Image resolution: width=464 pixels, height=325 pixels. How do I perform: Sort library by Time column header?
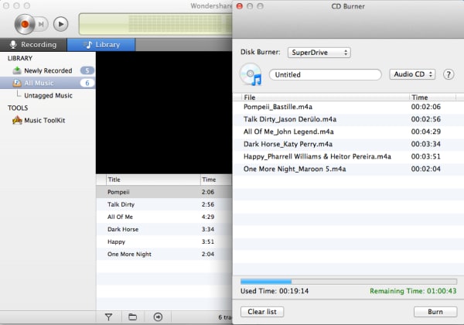pos(217,180)
